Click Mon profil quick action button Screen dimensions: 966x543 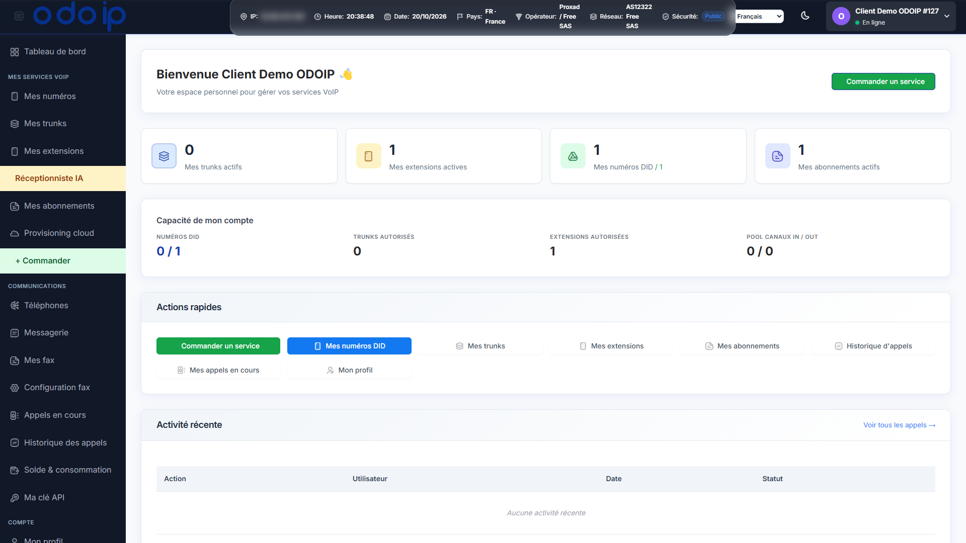coord(349,370)
